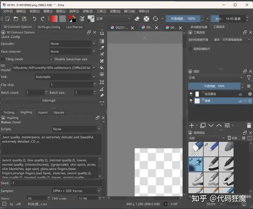253x209 pixels.
Task: Select the Color Sampler eyedropper tool
Action: click(102, 48)
